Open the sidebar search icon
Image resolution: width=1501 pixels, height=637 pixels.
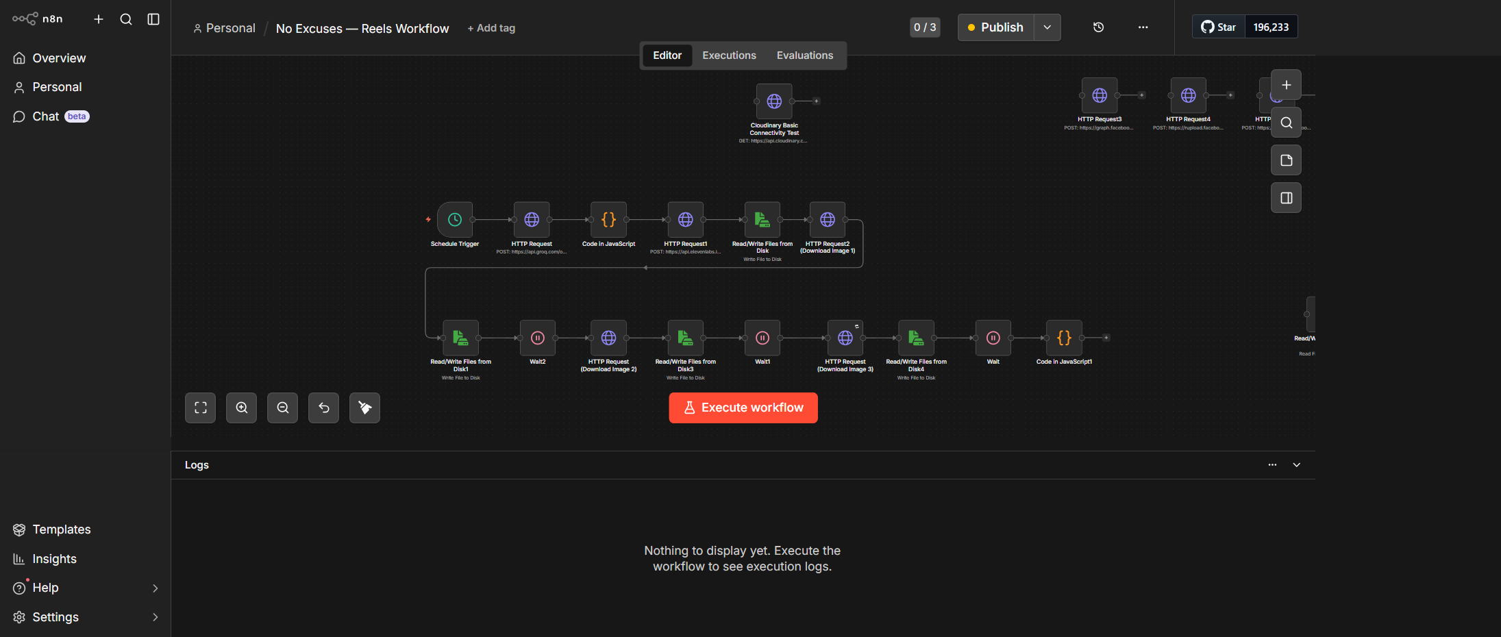coord(126,19)
